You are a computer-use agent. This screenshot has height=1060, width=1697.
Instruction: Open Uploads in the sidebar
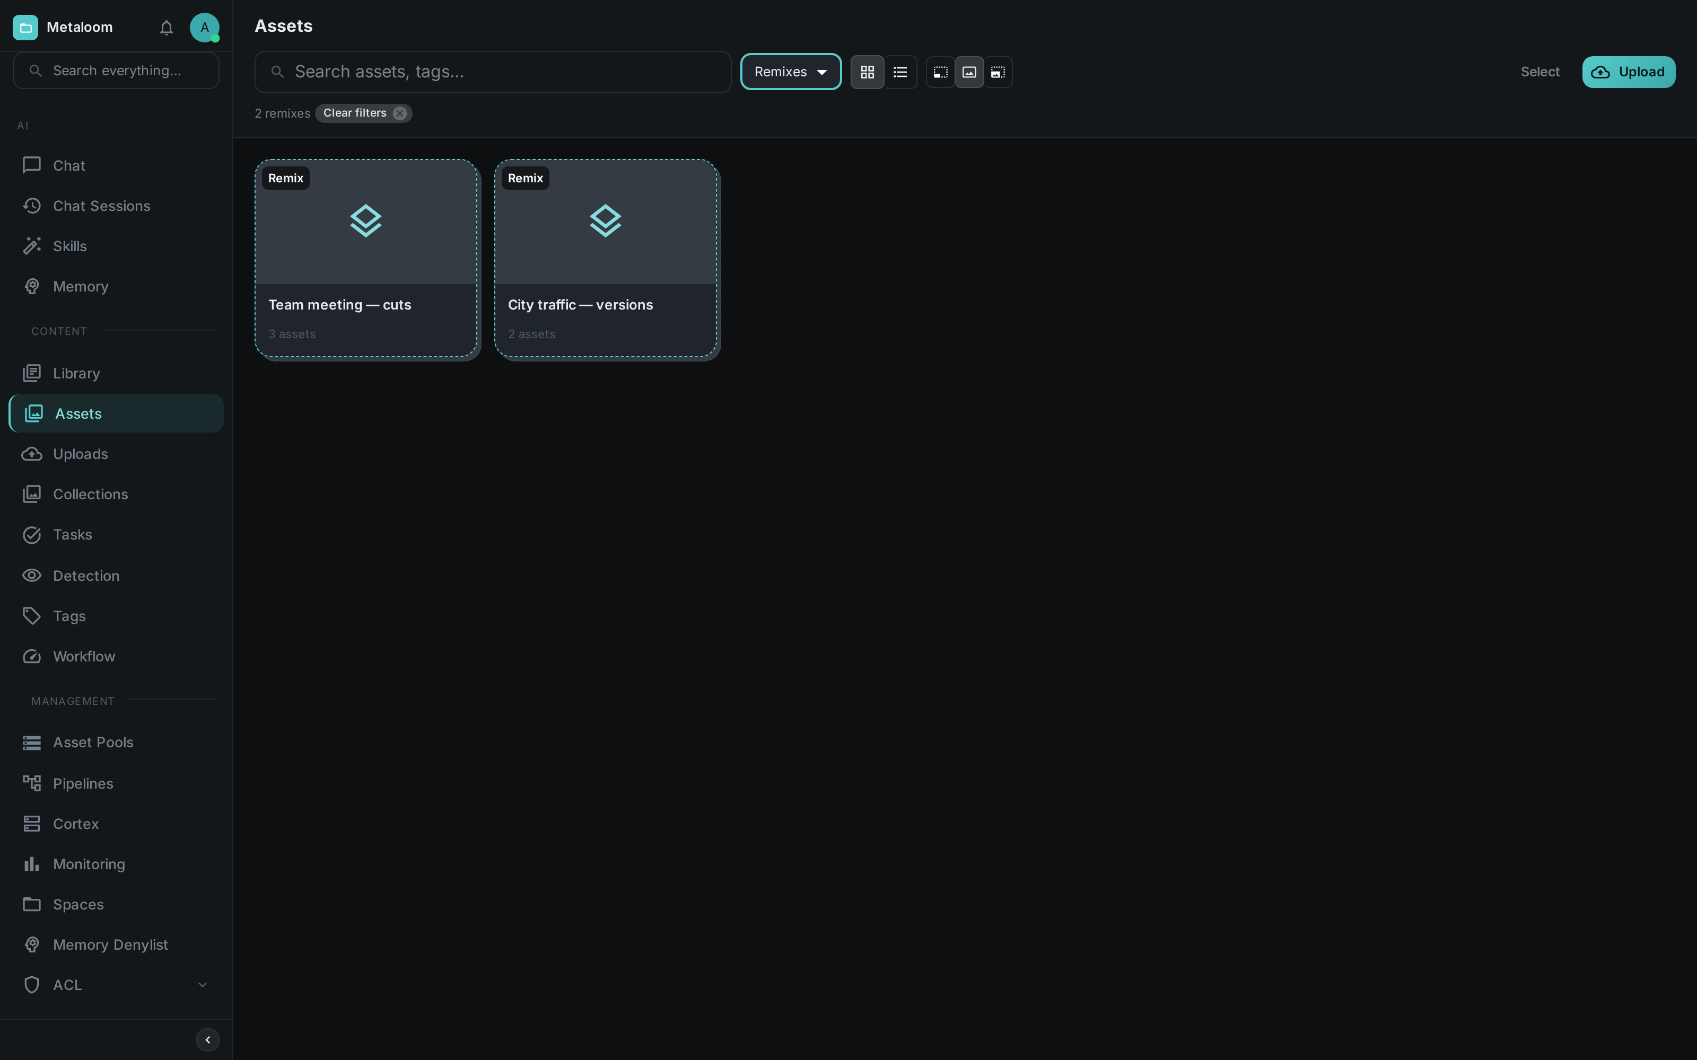(x=116, y=454)
